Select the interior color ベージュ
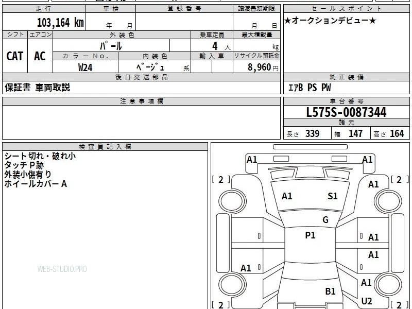The width and height of the screenshot is (412, 309). pyautogui.click(x=150, y=67)
